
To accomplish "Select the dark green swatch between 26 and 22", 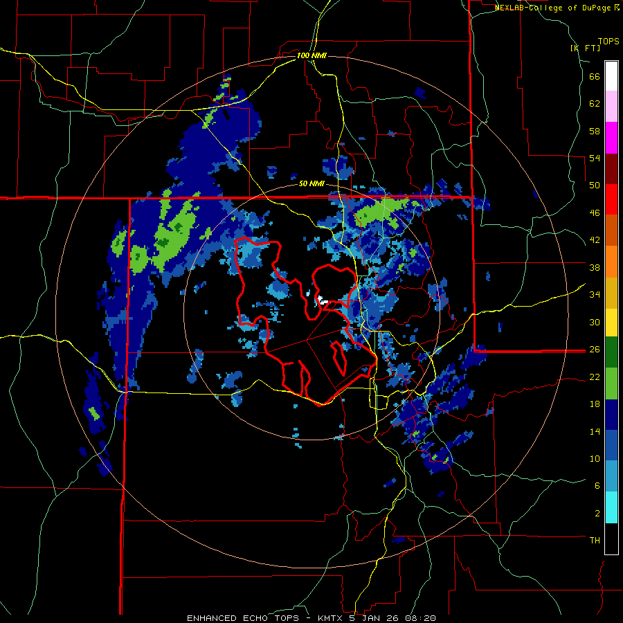I will coord(611,352).
